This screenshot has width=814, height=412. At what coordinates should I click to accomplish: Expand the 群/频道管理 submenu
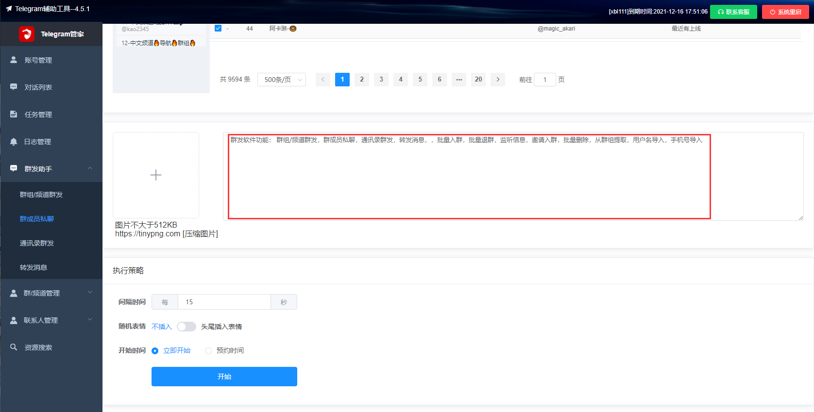tap(90, 293)
